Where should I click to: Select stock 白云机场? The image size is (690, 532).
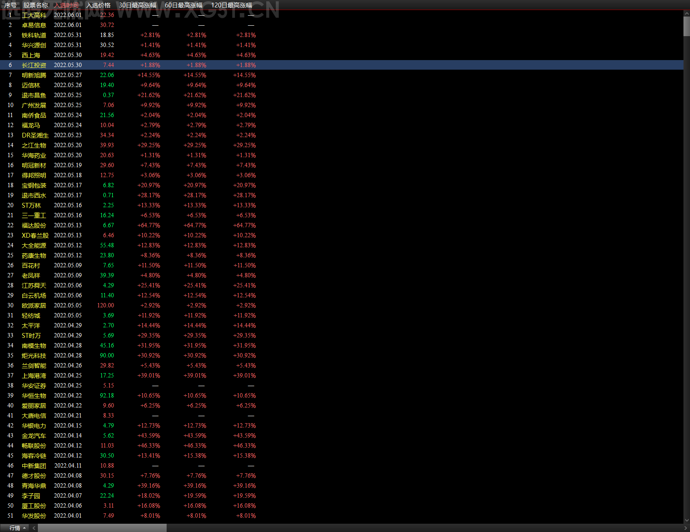(34, 296)
